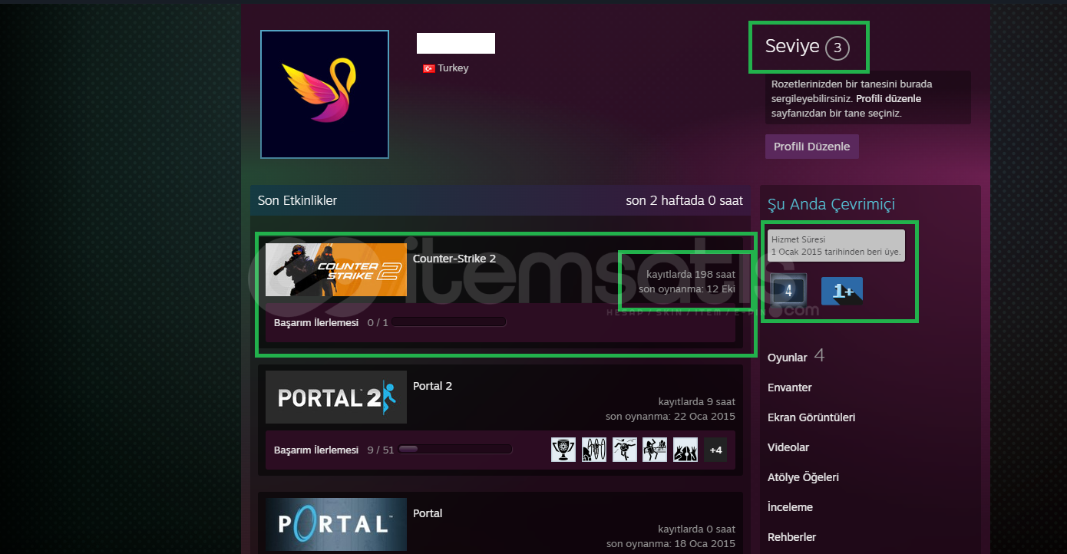Click the Counter-Strike 2 game banner

336,270
